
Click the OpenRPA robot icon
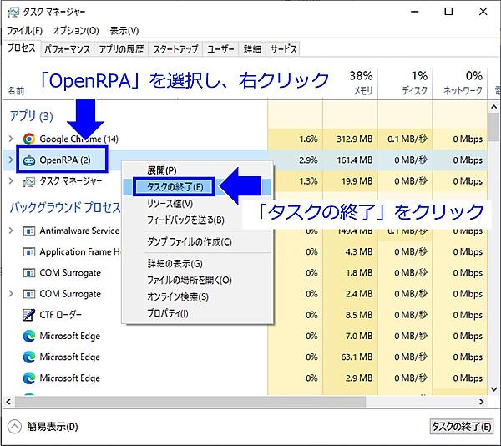point(29,160)
